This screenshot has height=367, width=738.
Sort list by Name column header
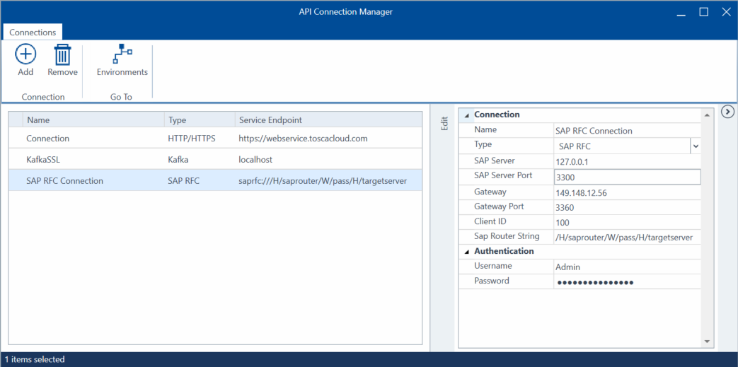pos(92,120)
